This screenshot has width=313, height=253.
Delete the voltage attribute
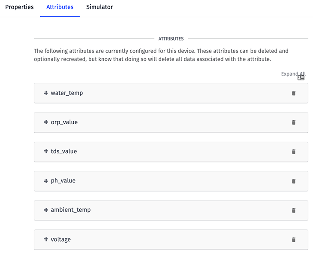point(294,239)
